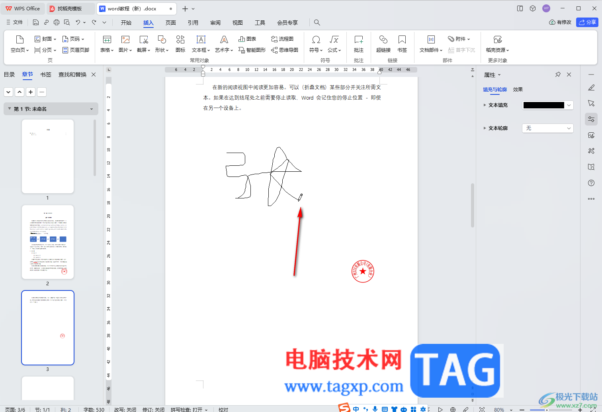Click the undo arrow

click(x=78, y=22)
